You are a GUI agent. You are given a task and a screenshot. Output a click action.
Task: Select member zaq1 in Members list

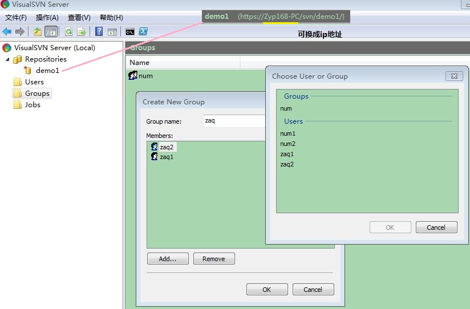(167, 157)
